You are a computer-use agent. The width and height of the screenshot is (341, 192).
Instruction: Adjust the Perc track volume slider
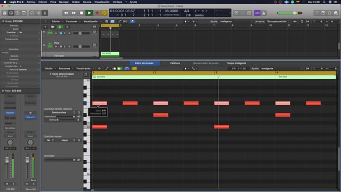82,46
